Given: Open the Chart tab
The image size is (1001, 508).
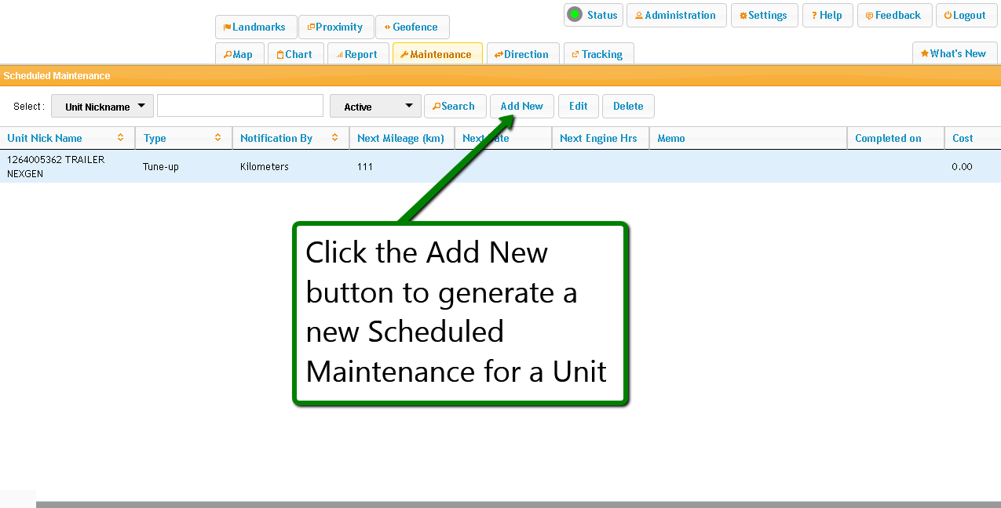Looking at the screenshot, I should tap(294, 54).
